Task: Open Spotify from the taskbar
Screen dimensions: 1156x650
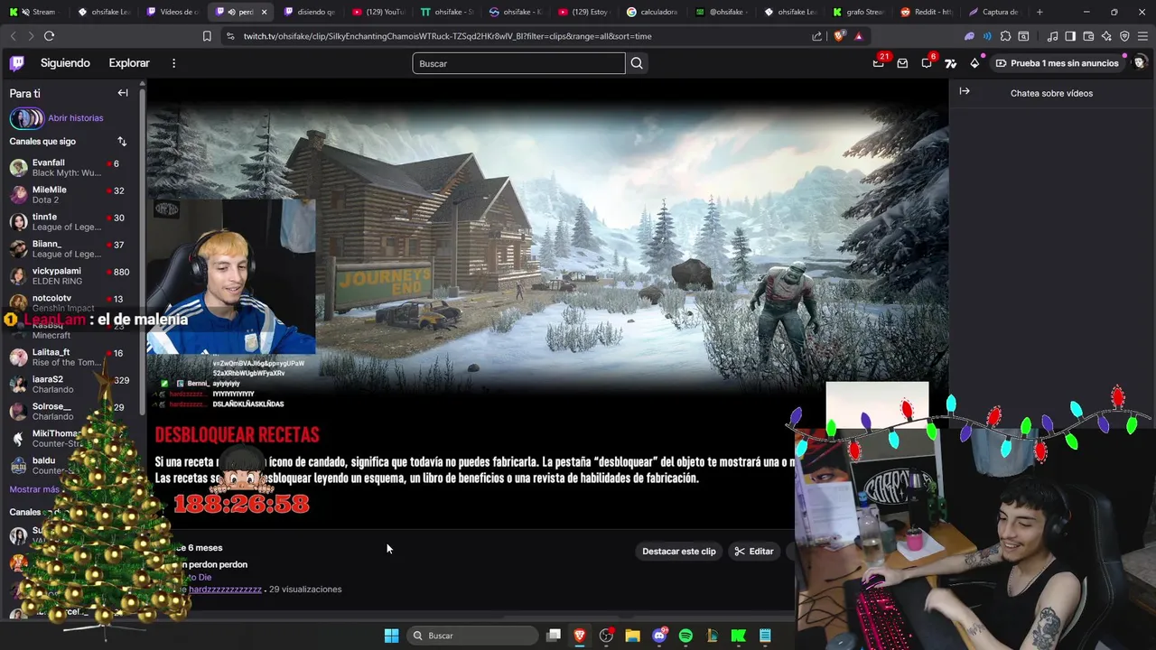Action: (685, 636)
